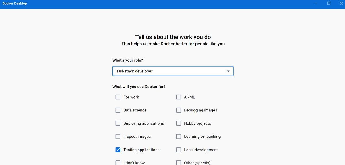Check the Local development box
Screen dimensions: 345x165
[x=179, y=150]
